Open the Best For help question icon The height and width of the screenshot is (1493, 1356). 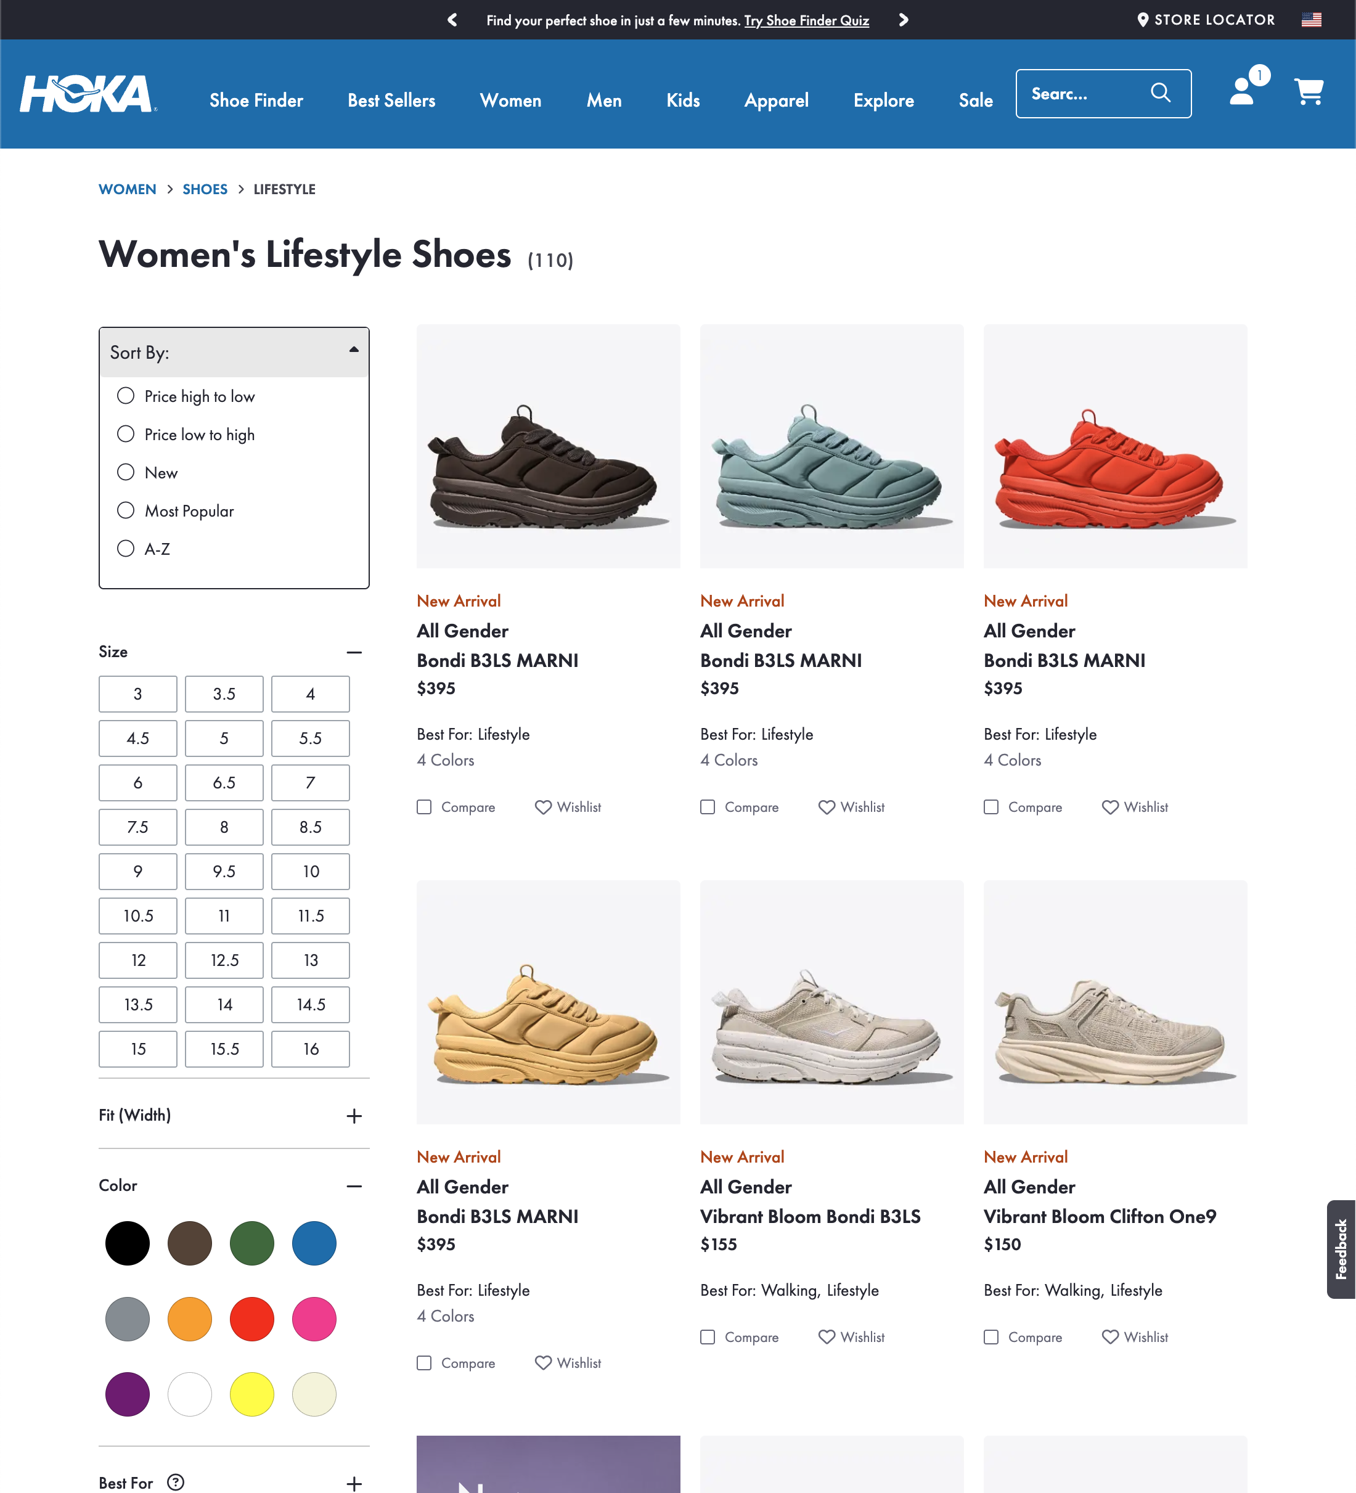click(176, 1482)
